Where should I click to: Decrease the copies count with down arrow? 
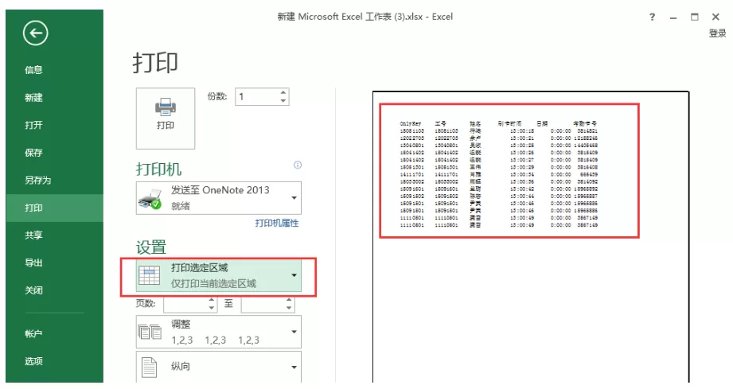tap(283, 100)
